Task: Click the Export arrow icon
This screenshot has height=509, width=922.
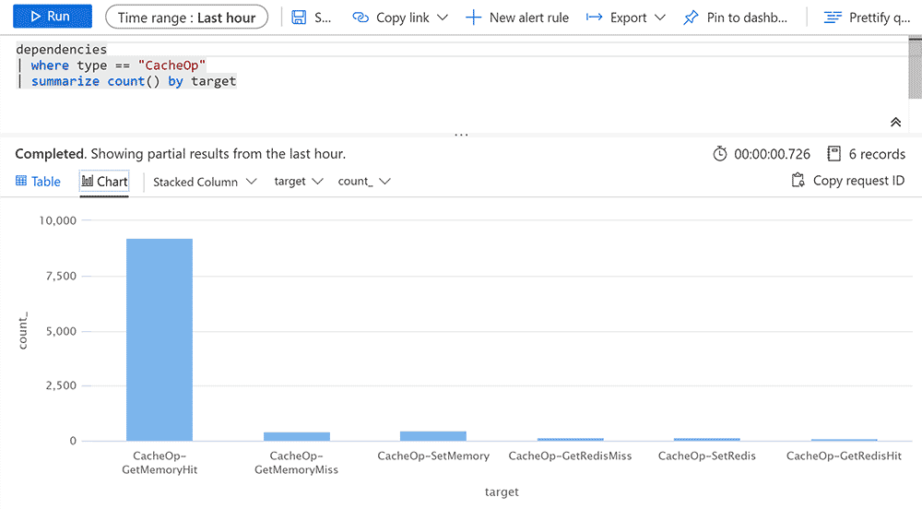Action: click(x=594, y=18)
